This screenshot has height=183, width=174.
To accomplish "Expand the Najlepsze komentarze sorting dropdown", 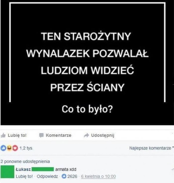I will coord(151,148).
